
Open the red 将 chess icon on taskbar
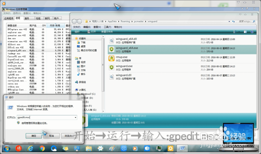click(19, 148)
